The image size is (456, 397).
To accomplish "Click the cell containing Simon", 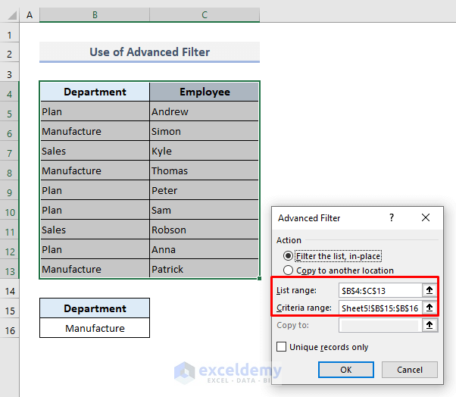I will [x=205, y=132].
